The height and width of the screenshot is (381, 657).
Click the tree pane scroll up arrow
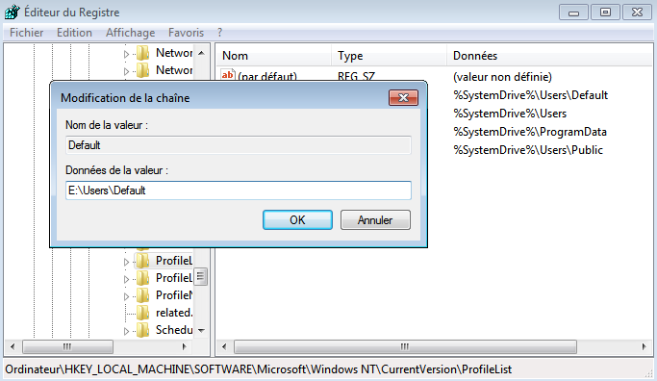202,53
